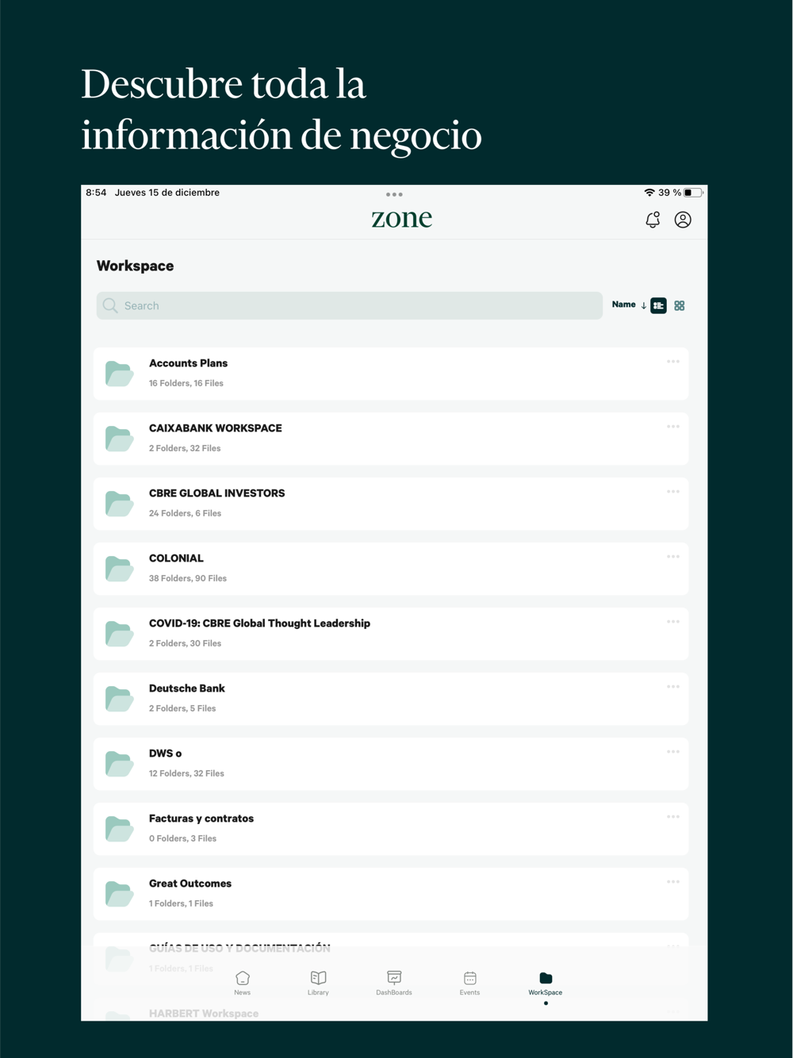Click the DWS o folder icon
Viewport: 793px width, 1058px height.
tap(119, 764)
